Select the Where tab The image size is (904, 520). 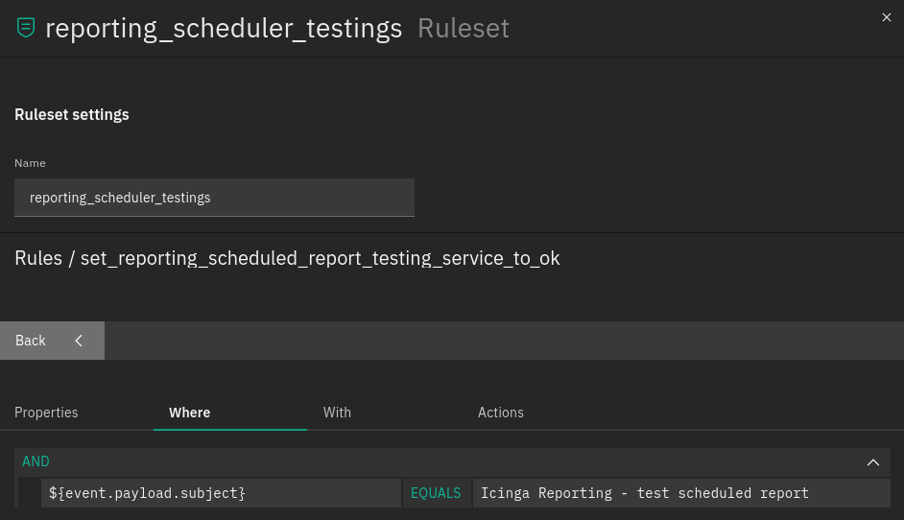[190, 413]
